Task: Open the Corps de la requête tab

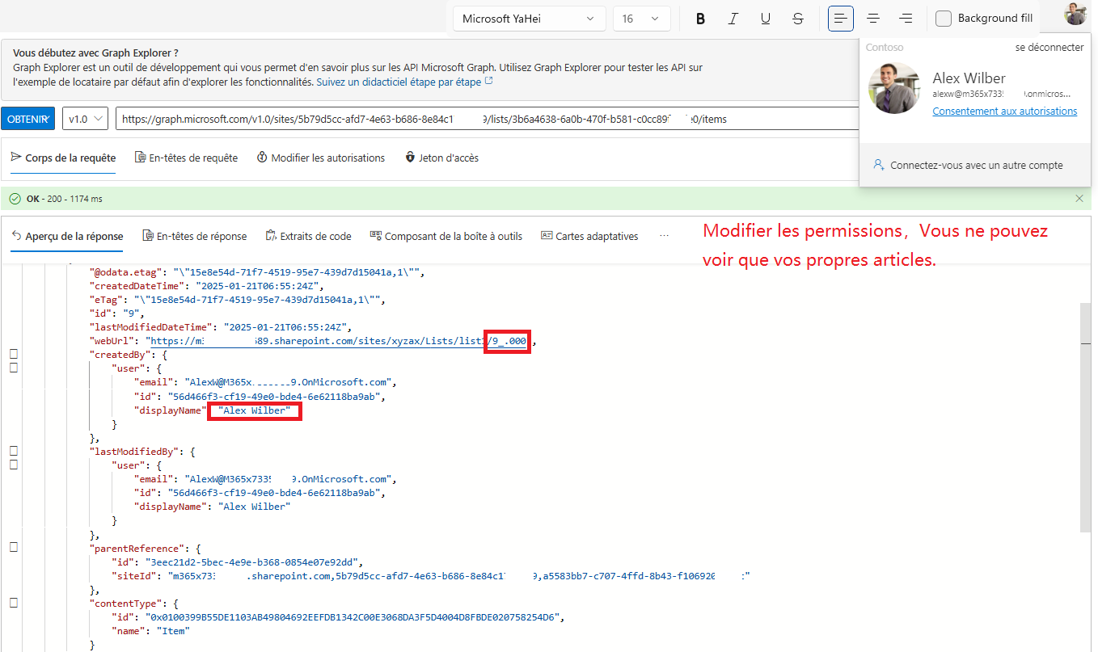Action: point(63,158)
